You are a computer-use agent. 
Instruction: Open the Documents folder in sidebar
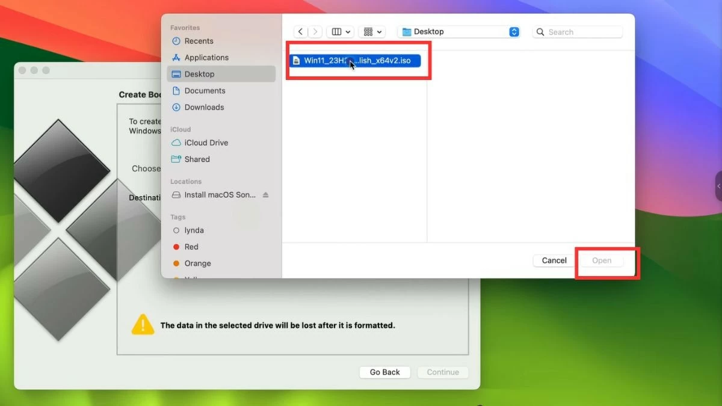[x=205, y=91]
